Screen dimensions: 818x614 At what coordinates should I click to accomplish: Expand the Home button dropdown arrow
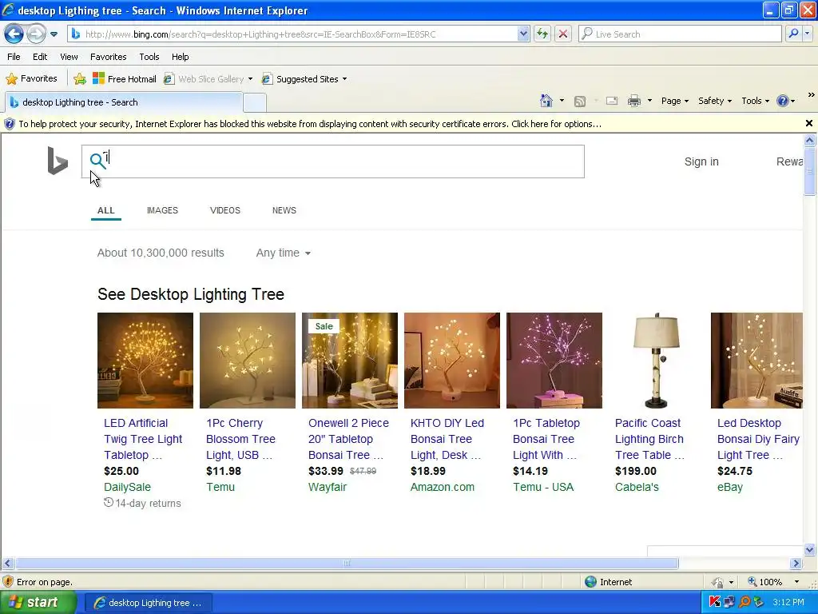(562, 101)
